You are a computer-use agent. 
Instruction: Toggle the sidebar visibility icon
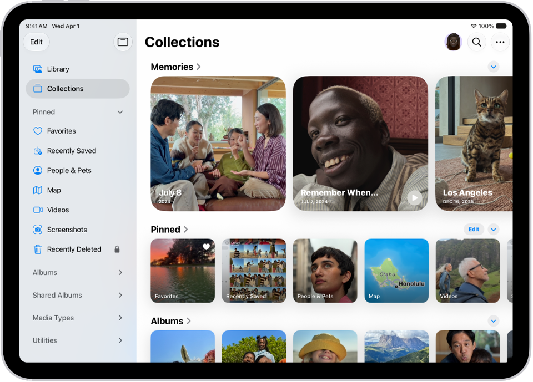click(x=123, y=42)
